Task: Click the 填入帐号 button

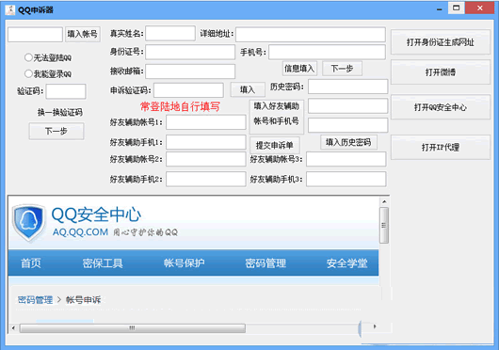Action: [x=83, y=34]
